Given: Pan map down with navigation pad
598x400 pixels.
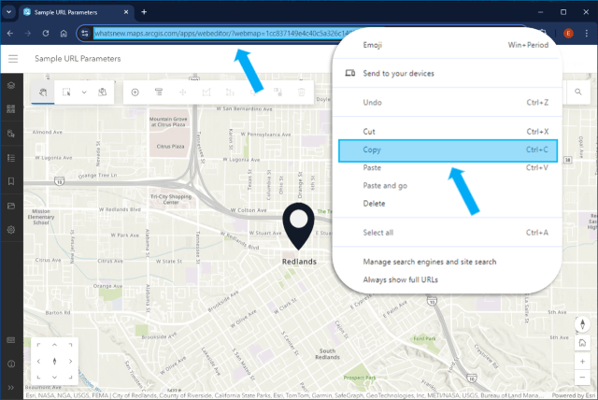Looking at the screenshot, I should 54,378.
